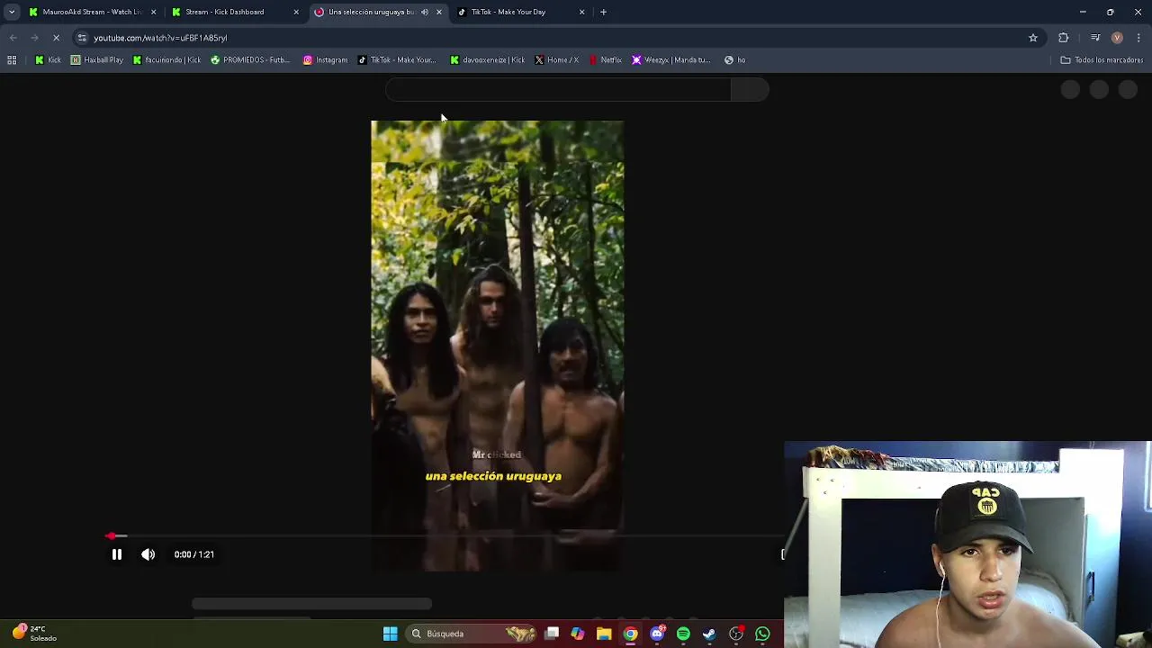This screenshot has height=648, width=1152.
Task: Open the Chrome extensions menu
Action: point(1064,38)
